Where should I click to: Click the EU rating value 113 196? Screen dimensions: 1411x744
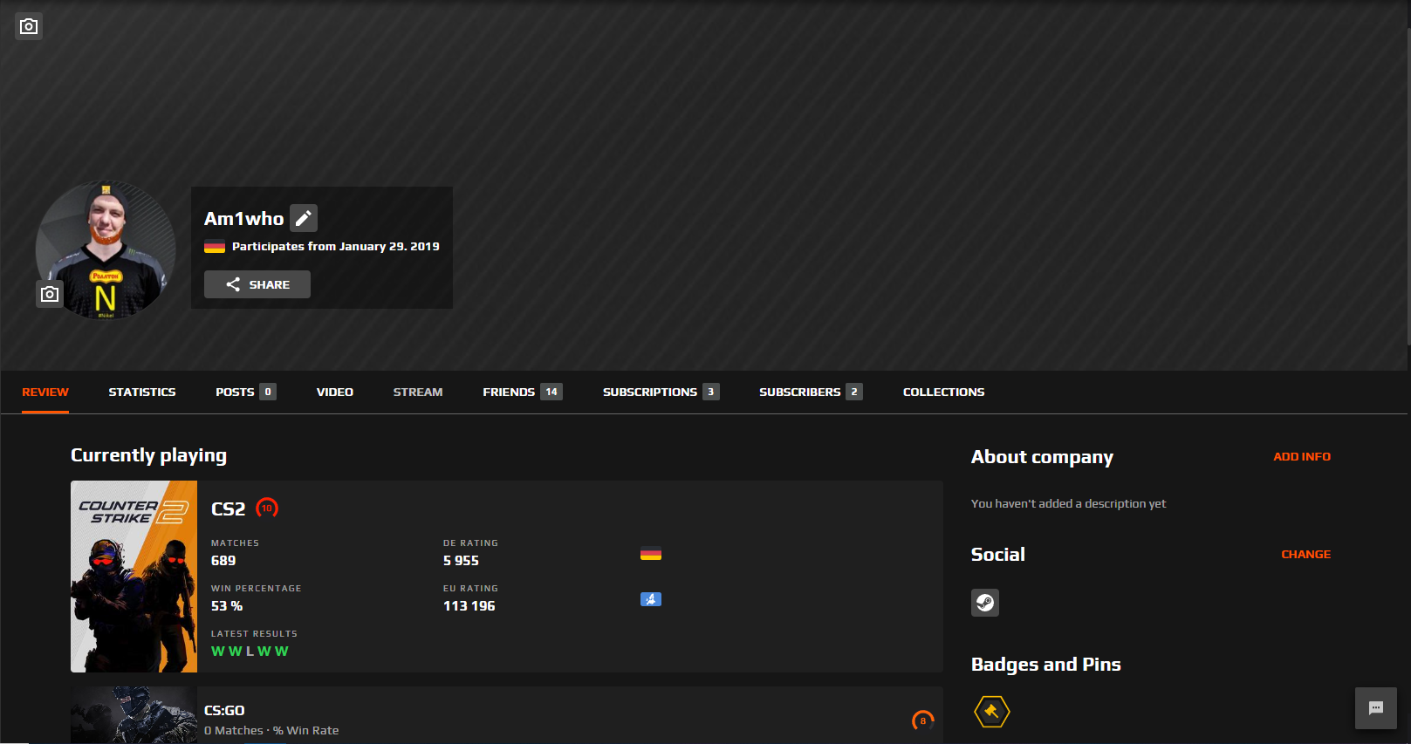tap(469, 606)
